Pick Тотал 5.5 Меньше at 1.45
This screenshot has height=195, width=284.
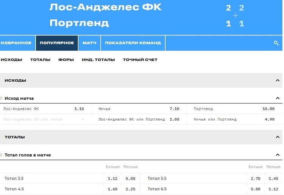click(x=273, y=178)
